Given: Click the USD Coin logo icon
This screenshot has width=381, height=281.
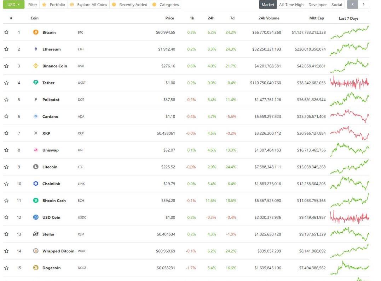Looking at the screenshot, I should pyautogui.click(x=36, y=217).
